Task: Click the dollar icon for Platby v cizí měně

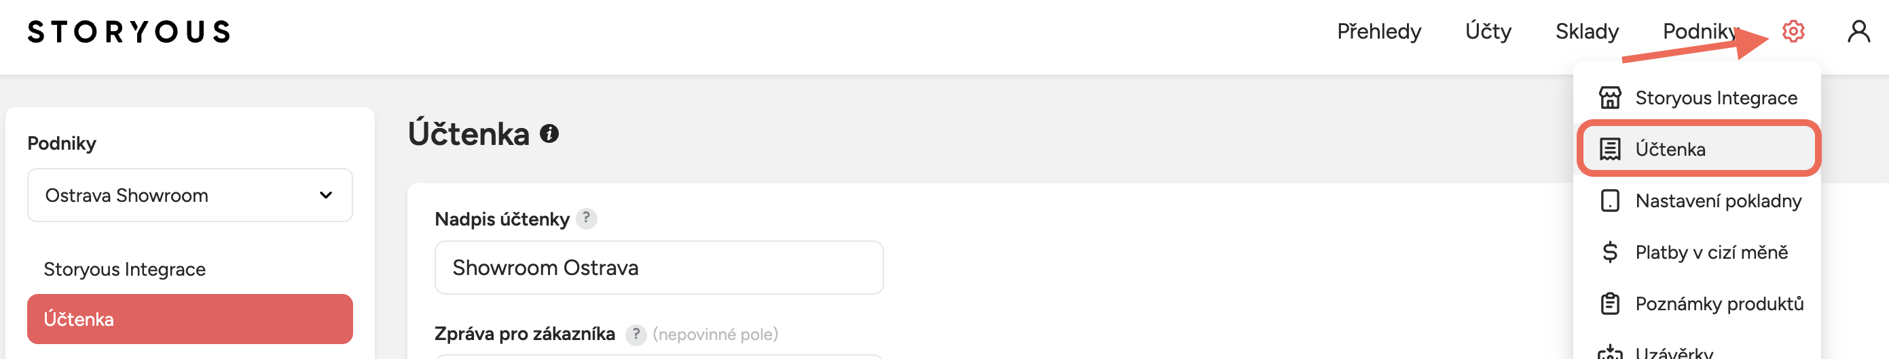Action: click(1611, 252)
